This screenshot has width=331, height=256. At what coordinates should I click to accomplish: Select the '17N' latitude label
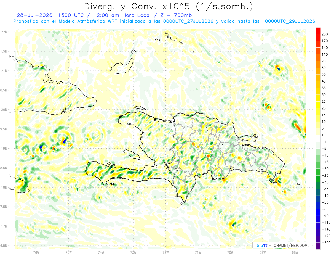click(x=4, y=226)
